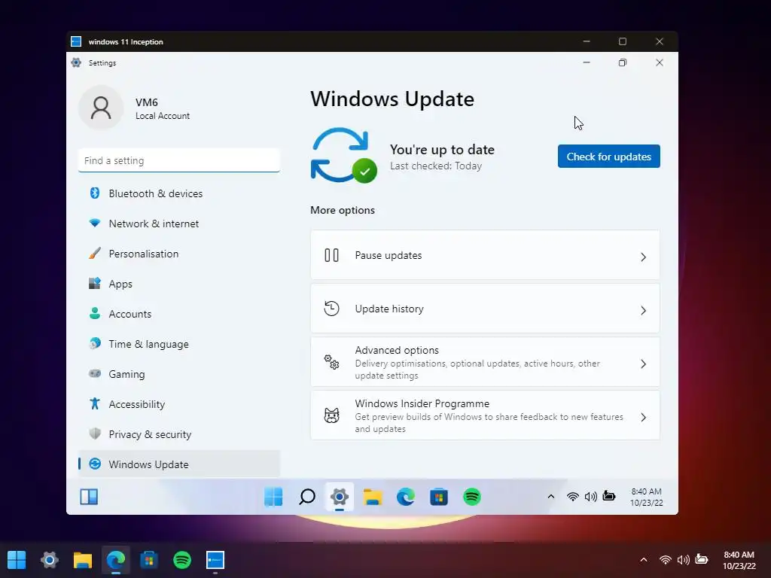This screenshot has width=771, height=578.
Task: Open Spotify in inner VM taskbar
Action: pyautogui.click(x=471, y=497)
